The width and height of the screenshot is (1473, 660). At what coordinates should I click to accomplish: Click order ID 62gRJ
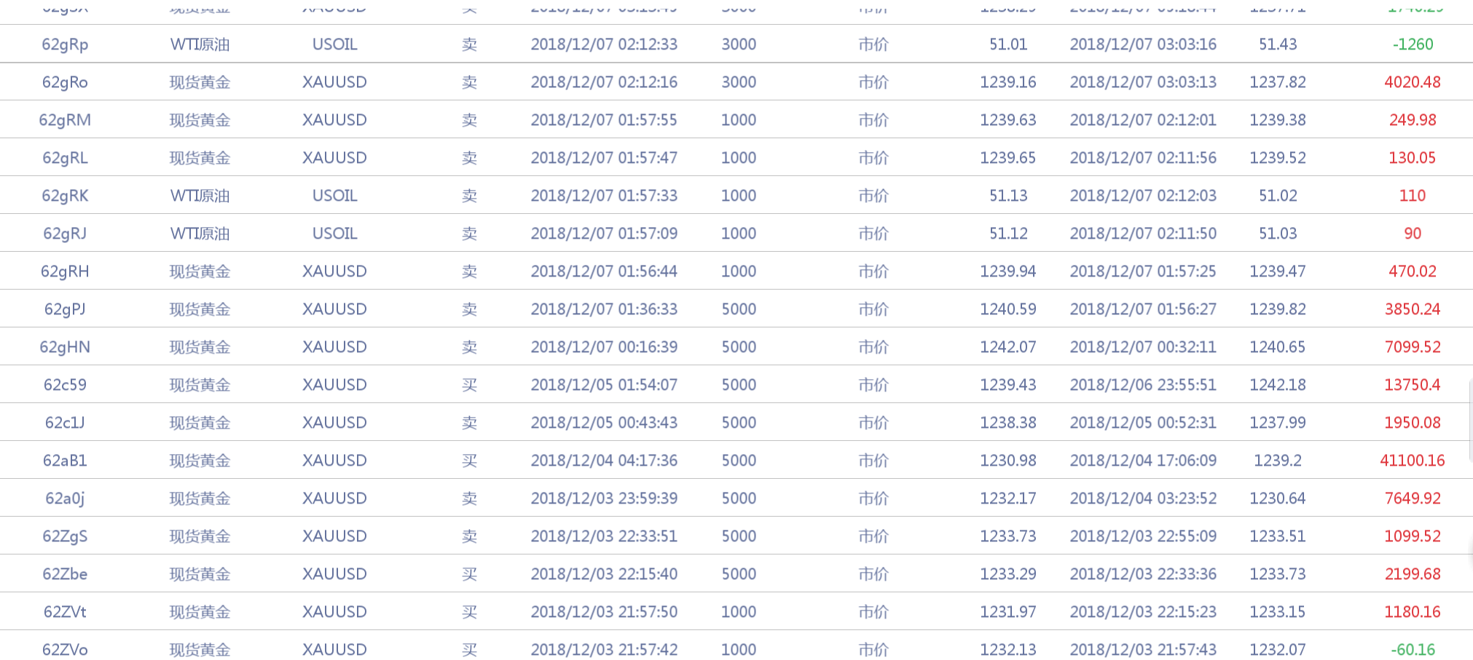[65, 234]
